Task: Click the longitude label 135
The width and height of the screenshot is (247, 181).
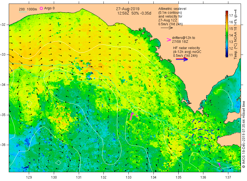Action: [178, 177]
